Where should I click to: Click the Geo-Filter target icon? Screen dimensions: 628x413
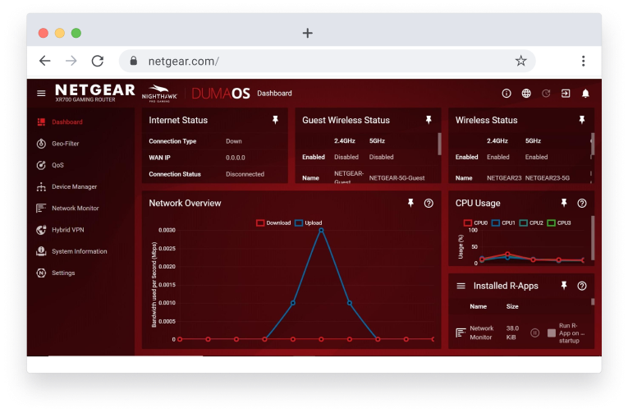click(x=41, y=144)
